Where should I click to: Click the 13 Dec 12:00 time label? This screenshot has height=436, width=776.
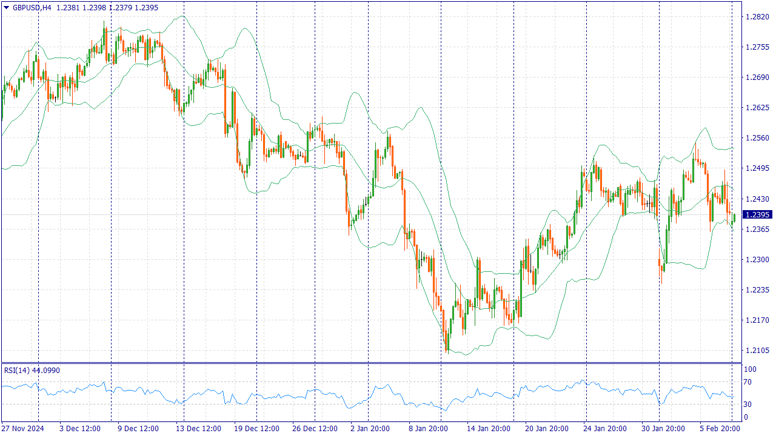pos(198,429)
